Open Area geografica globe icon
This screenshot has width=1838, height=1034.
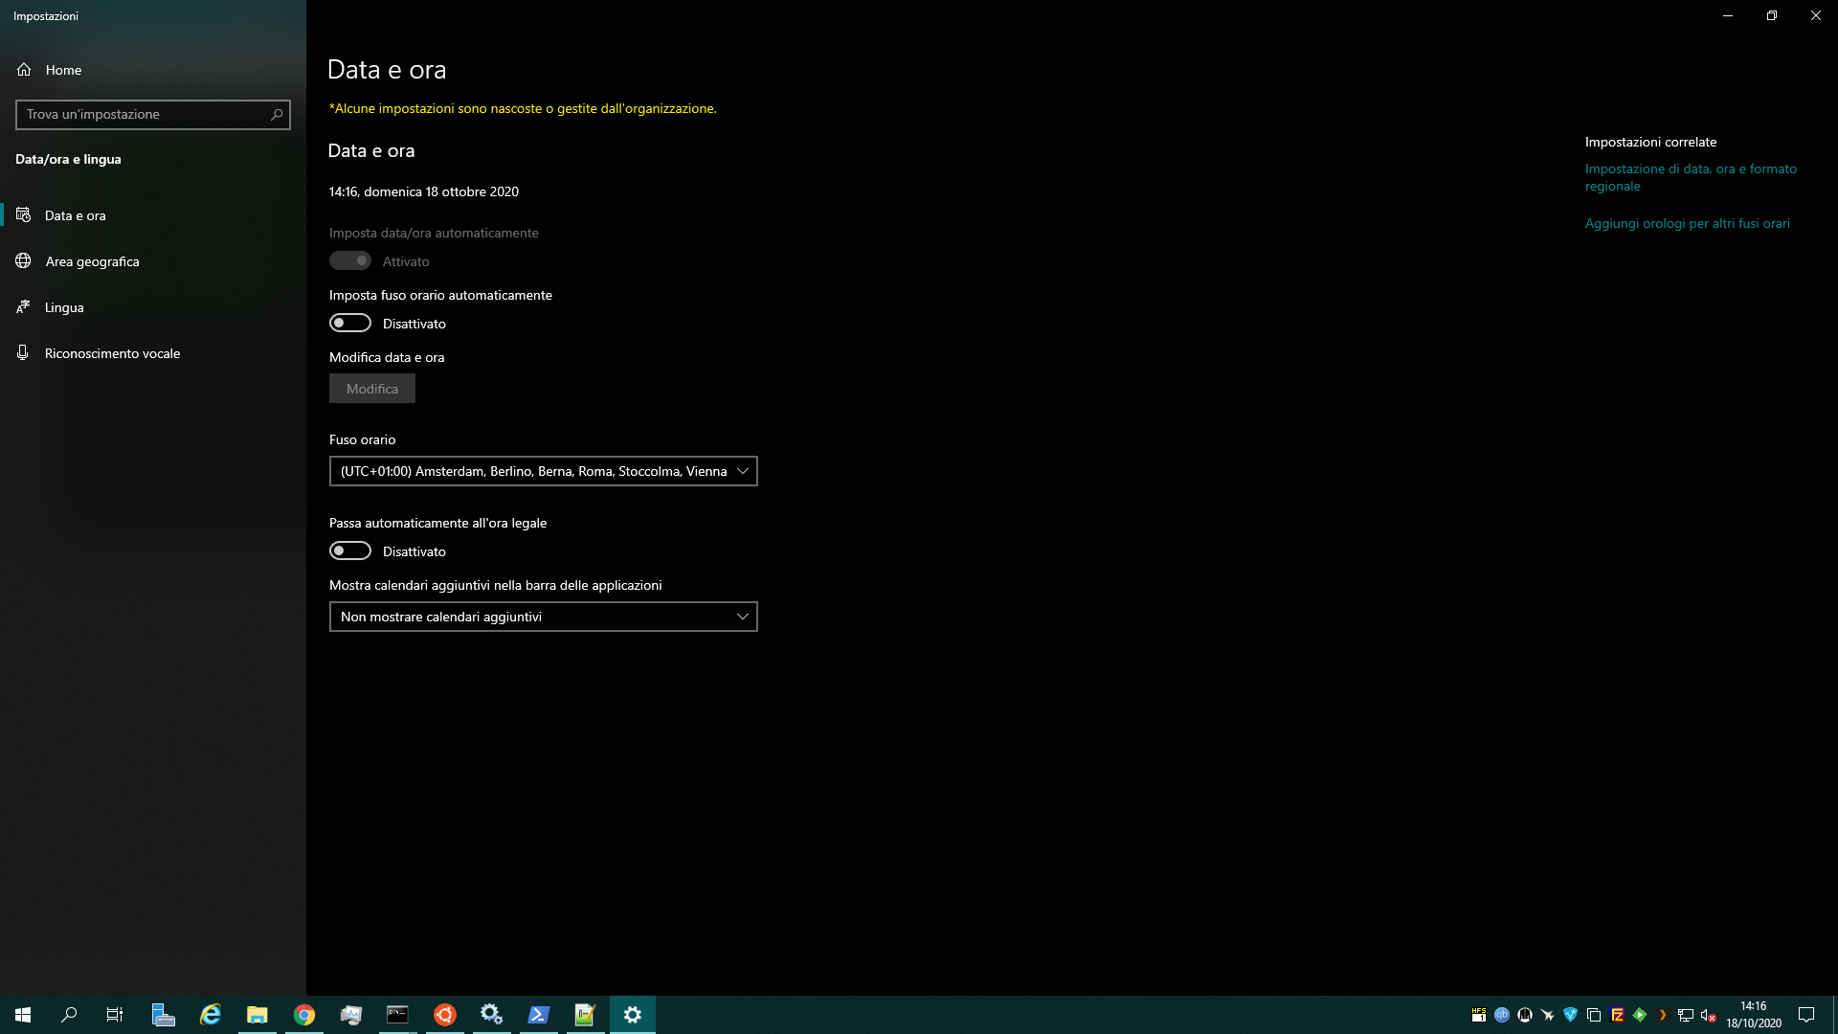[24, 261]
